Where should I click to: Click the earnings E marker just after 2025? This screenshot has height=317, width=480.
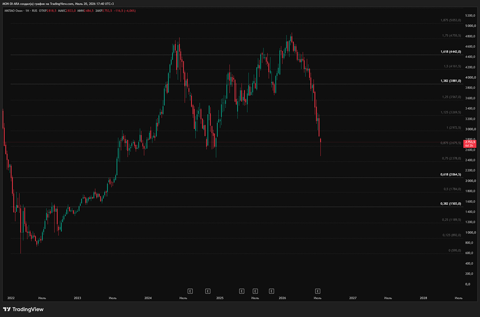click(241, 291)
